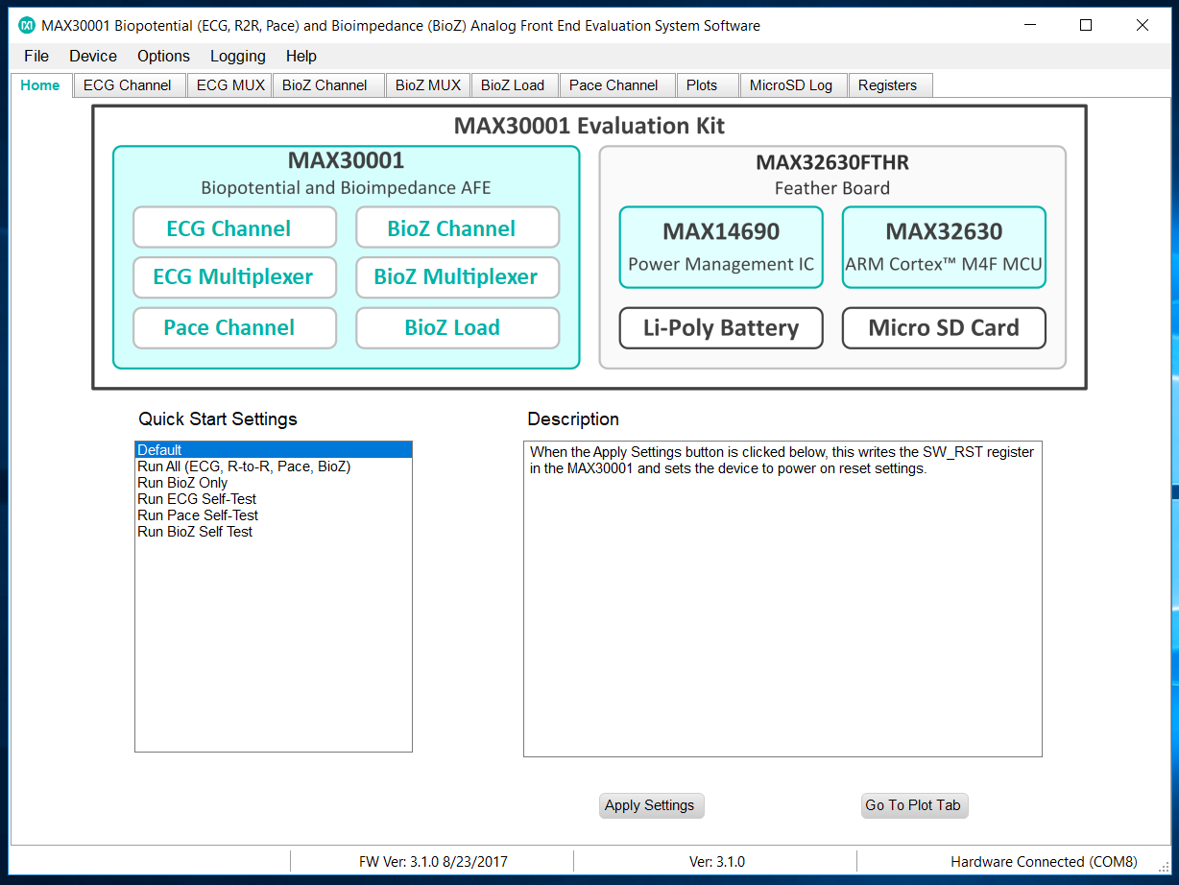Switch to the MicroSD Log tab
1179x885 pixels.
tap(791, 85)
